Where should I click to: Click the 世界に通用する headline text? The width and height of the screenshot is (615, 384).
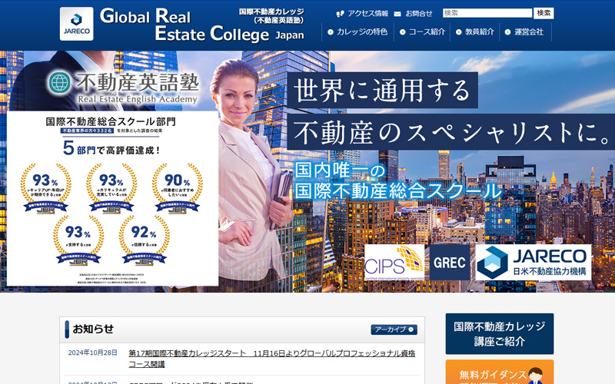382,90
